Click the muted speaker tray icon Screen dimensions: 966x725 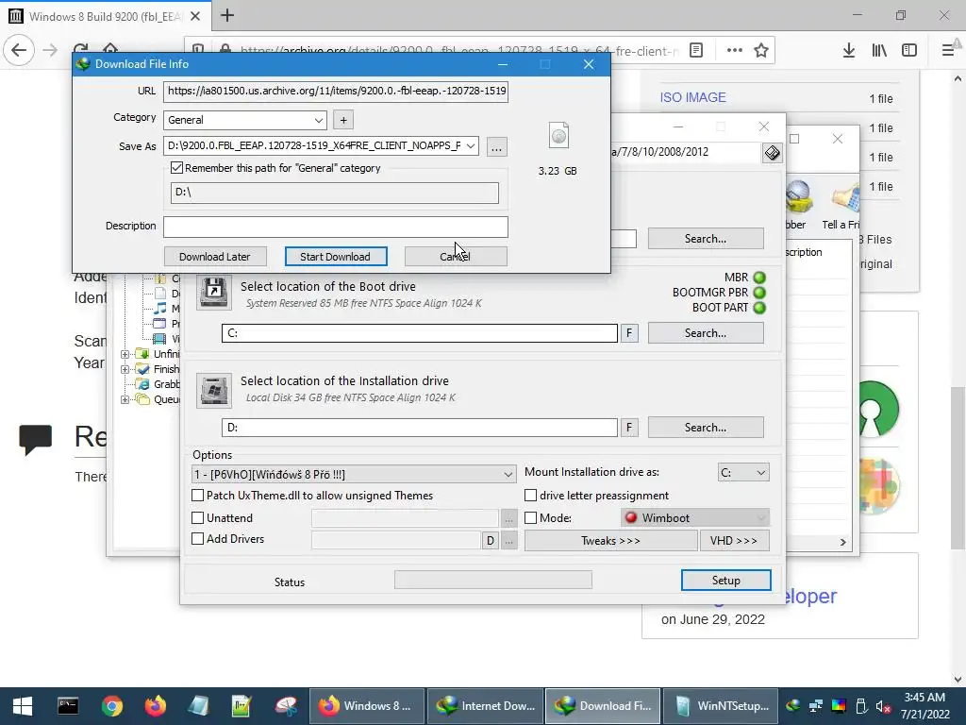coord(883,706)
